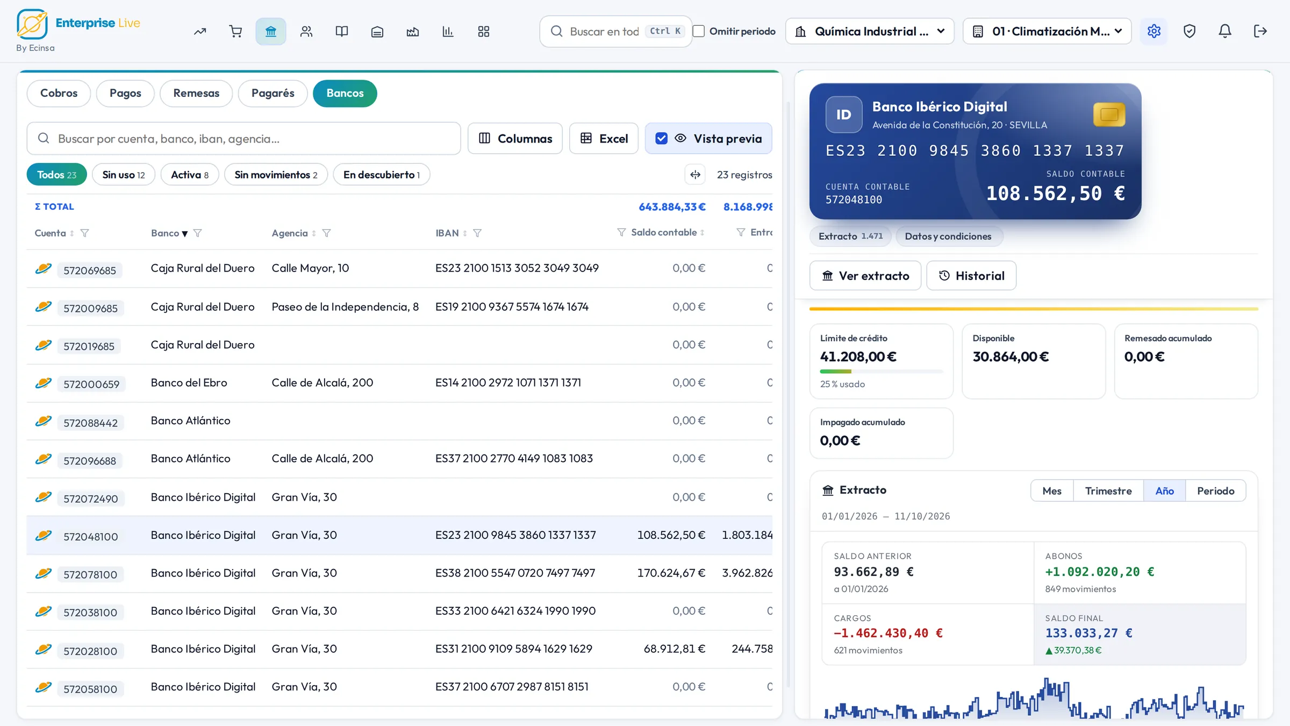Open the grid apps module icon

484,32
